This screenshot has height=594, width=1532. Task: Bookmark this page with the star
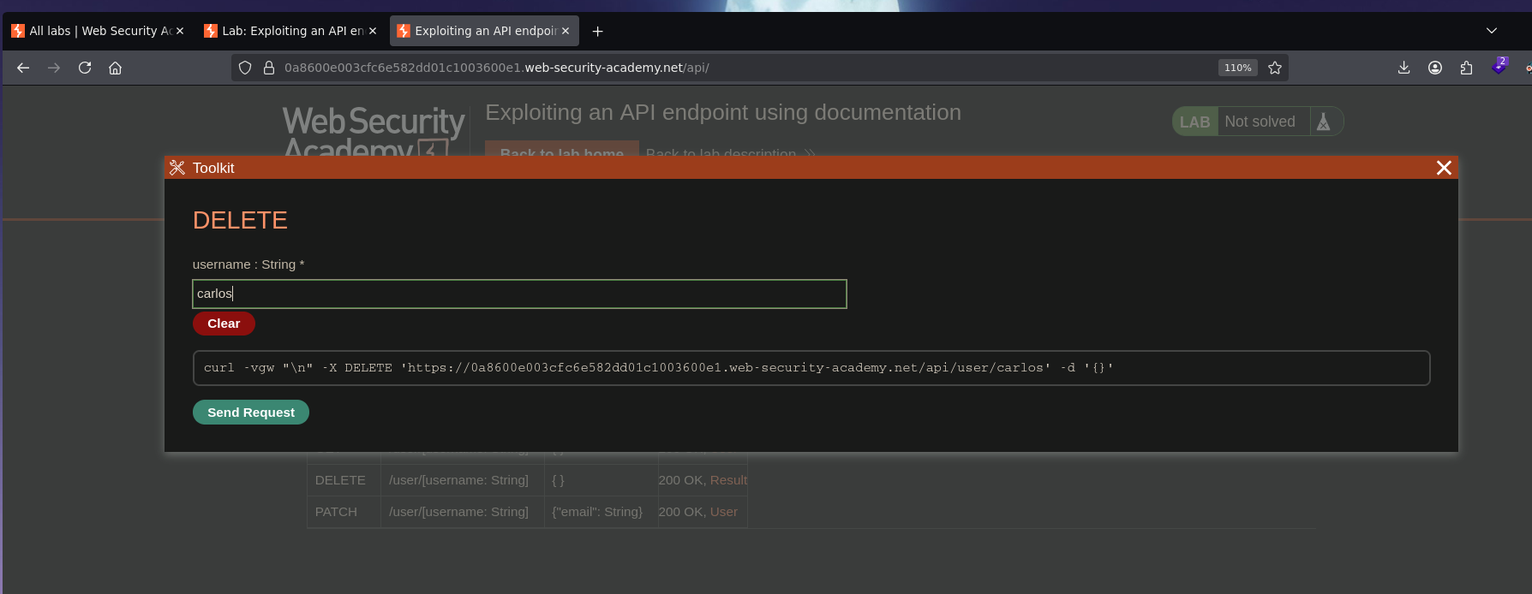coord(1275,68)
